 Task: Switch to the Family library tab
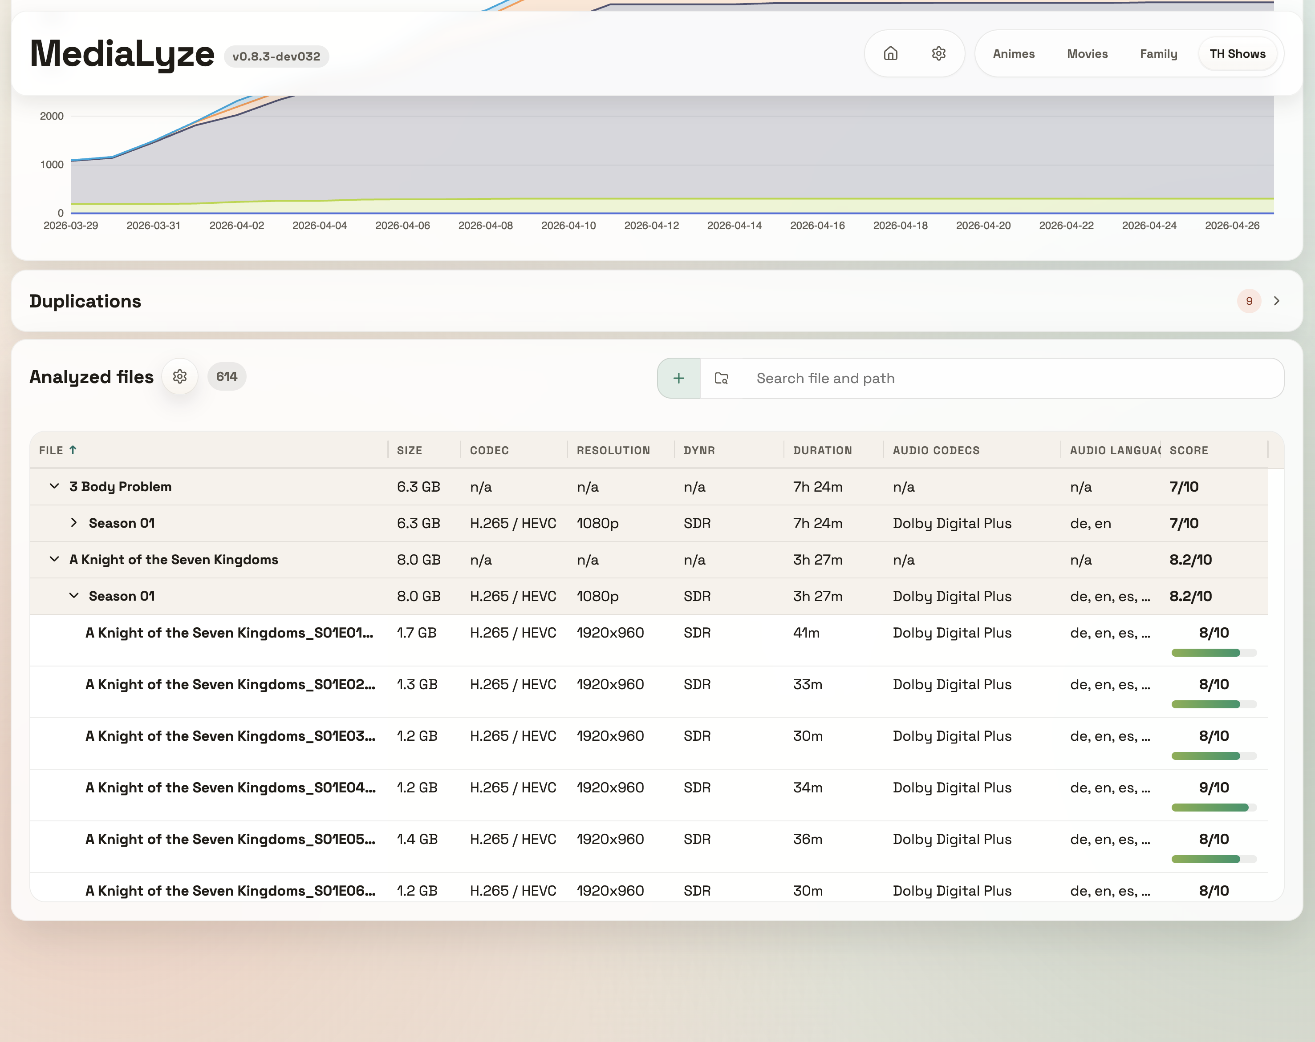click(1158, 54)
